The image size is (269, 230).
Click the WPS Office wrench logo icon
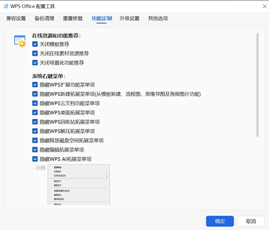click(x=6, y=6)
